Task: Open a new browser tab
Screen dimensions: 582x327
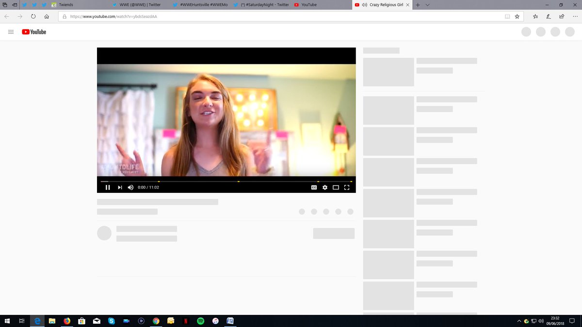Action: [x=418, y=5]
